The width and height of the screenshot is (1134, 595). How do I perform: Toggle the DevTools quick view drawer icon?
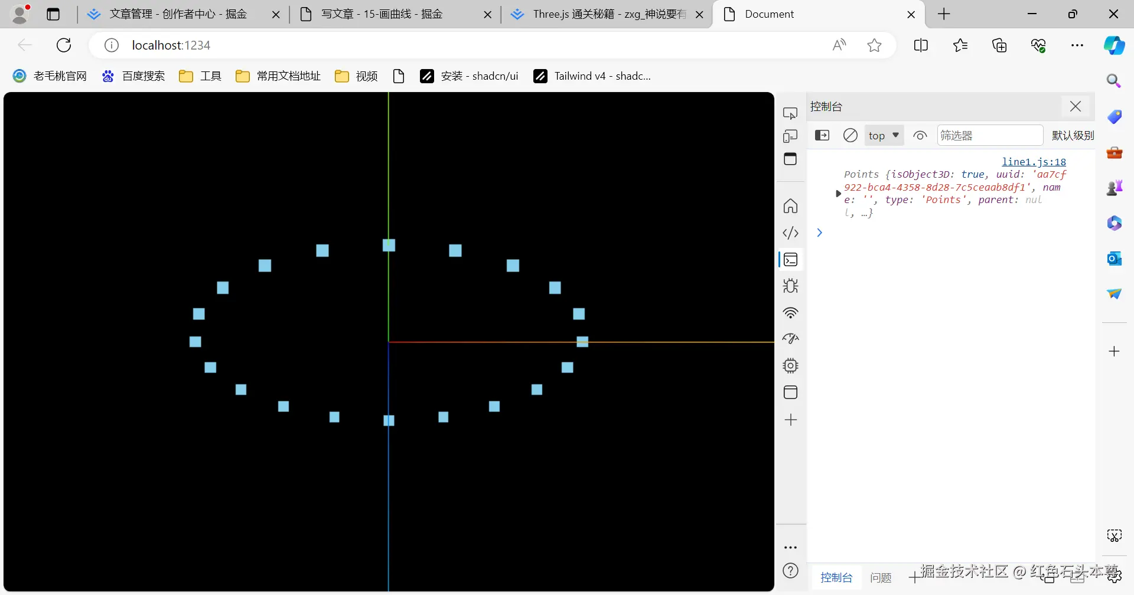click(x=790, y=159)
